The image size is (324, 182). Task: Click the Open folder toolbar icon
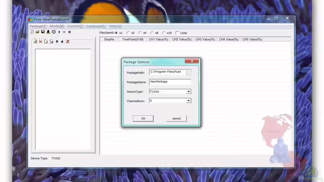pyautogui.click(x=38, y=32)
